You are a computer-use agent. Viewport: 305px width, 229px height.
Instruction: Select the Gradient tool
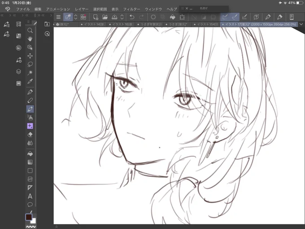(x=30, y=162)
